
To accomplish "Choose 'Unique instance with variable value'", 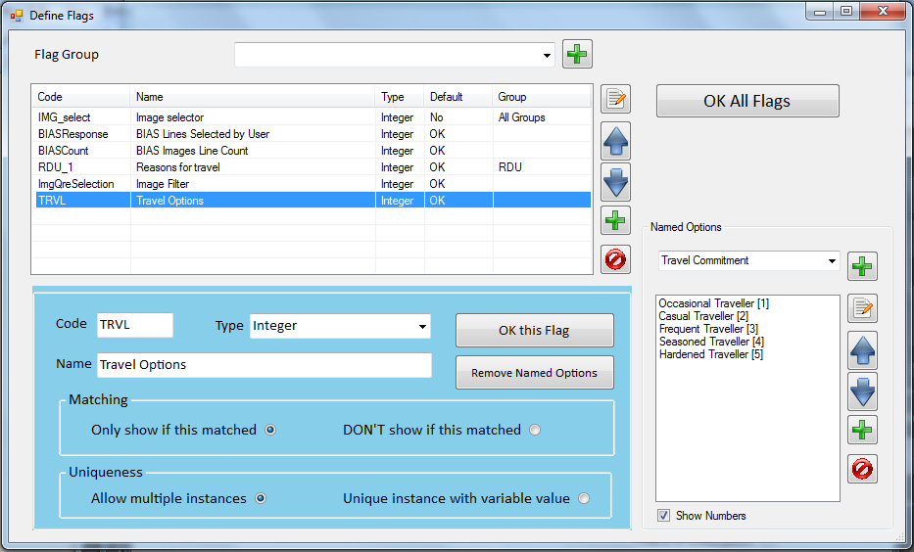I will click(x=584, y=498).
